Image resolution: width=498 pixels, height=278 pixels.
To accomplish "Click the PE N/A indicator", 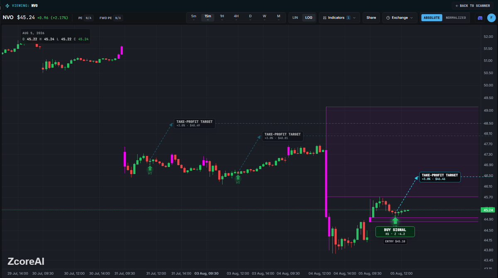I will pos(86,18).
